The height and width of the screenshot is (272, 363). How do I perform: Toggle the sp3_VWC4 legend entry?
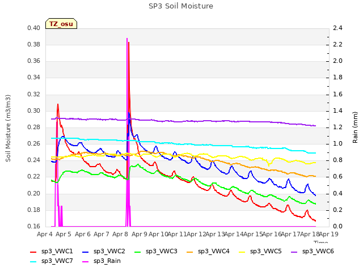coord(208,251)
